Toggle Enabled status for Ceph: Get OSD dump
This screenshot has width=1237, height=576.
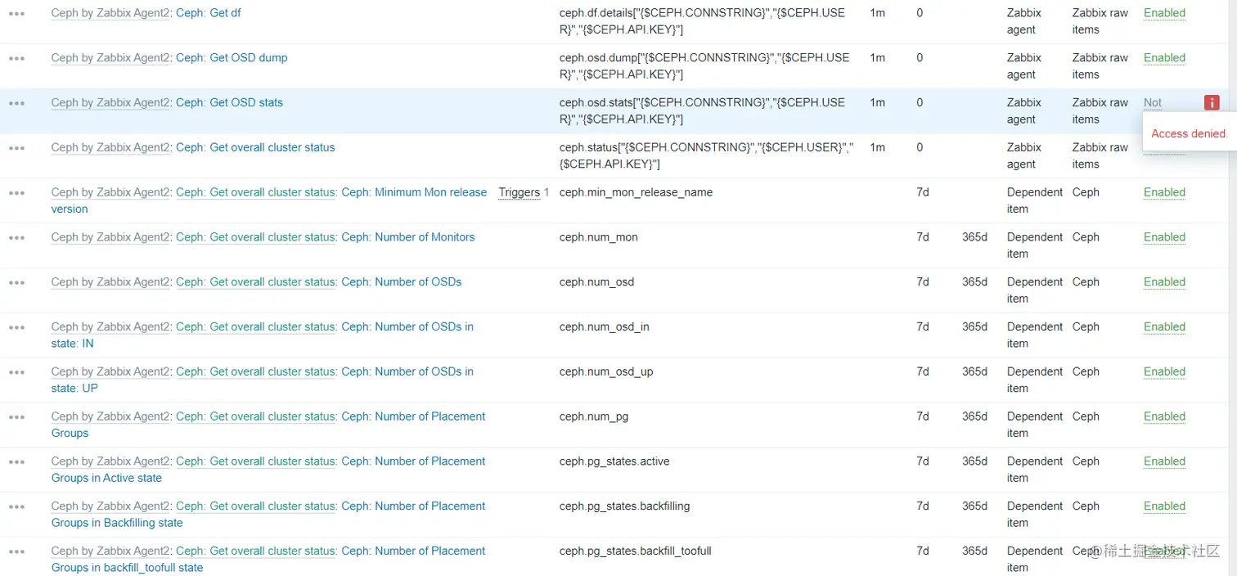[1164, 58]
